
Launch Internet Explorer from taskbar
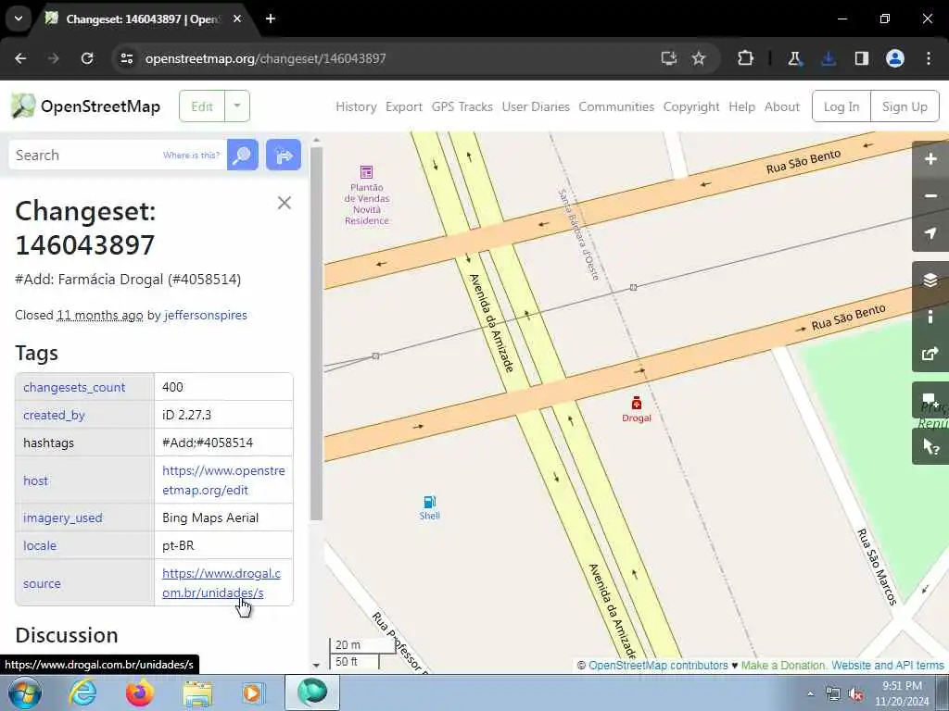coord(82,692)
